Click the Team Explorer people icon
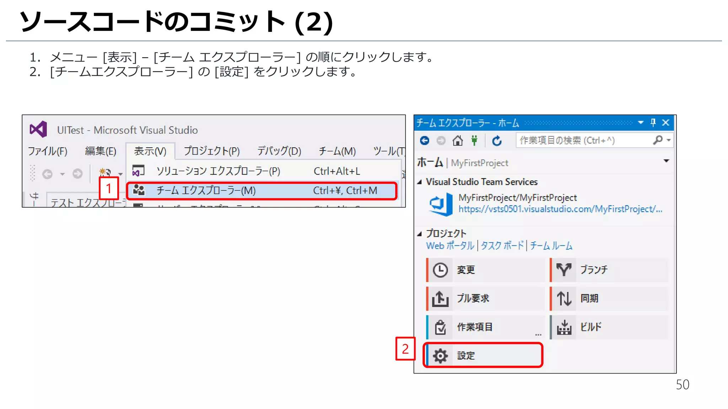Screen dimensions: 728x409 pyautogui.click(x=139, y=190)
